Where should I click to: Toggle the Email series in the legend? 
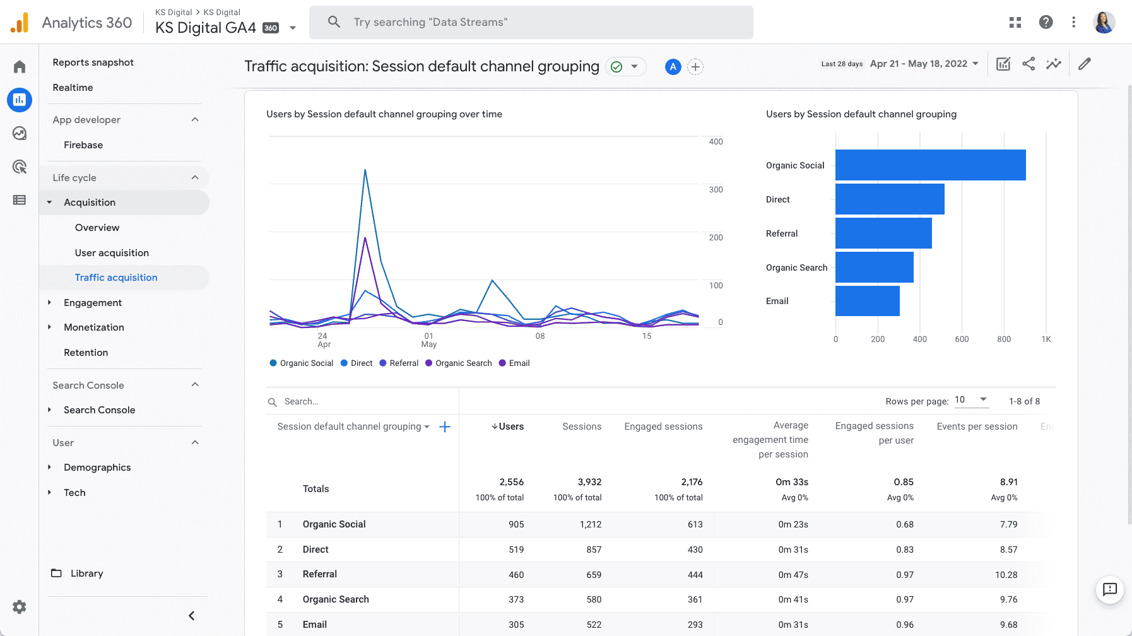coord(514,363)
